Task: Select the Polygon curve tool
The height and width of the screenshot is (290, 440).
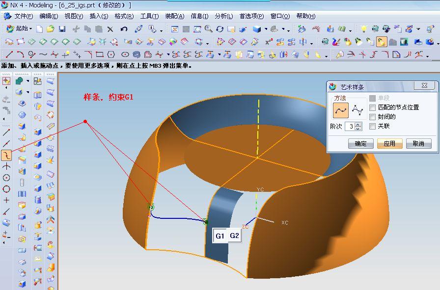Action: [x=111, y=54]
